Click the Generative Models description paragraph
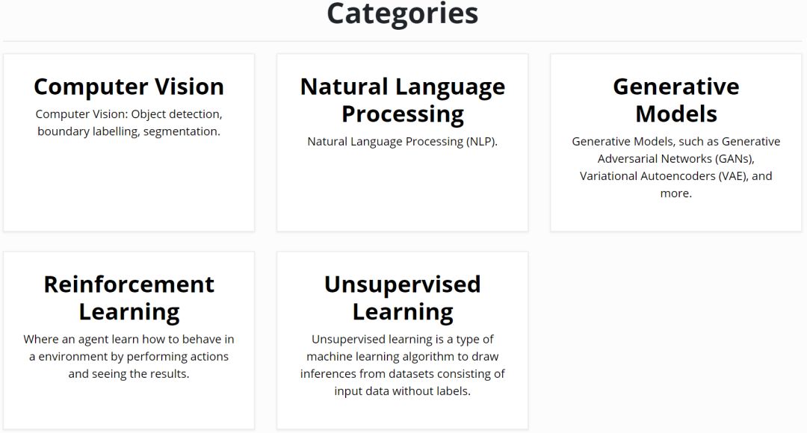This screenshot has width=807, height=433. click(x=675, y=167)
